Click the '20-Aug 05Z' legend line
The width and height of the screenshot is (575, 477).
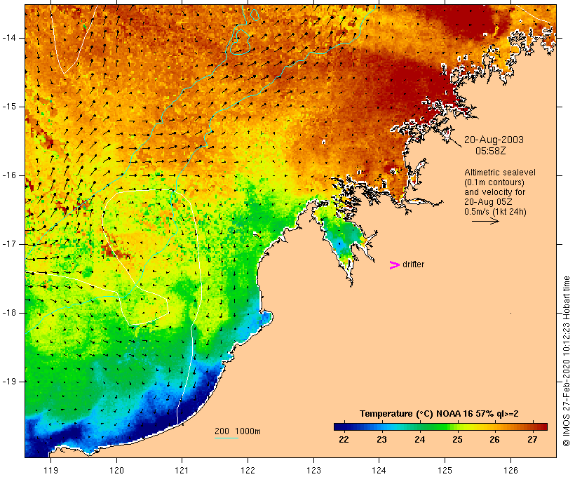(x=488, y=202)
